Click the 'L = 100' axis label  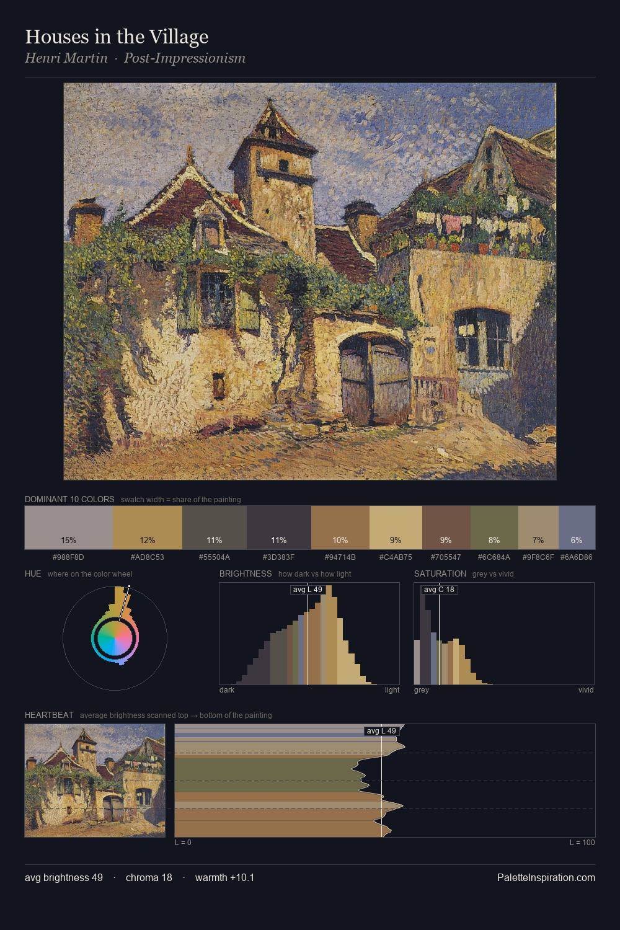pyautogui.click(x=582, y=842)
